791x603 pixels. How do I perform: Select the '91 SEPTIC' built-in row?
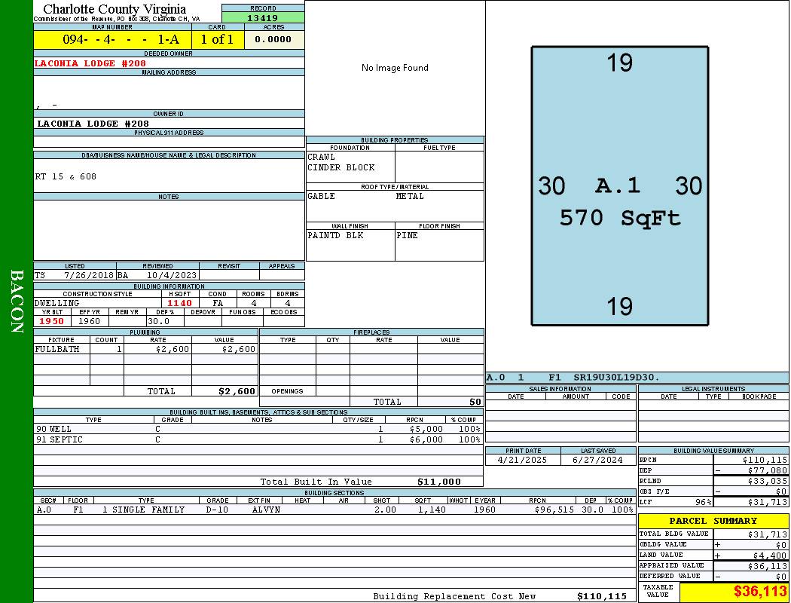256,439
